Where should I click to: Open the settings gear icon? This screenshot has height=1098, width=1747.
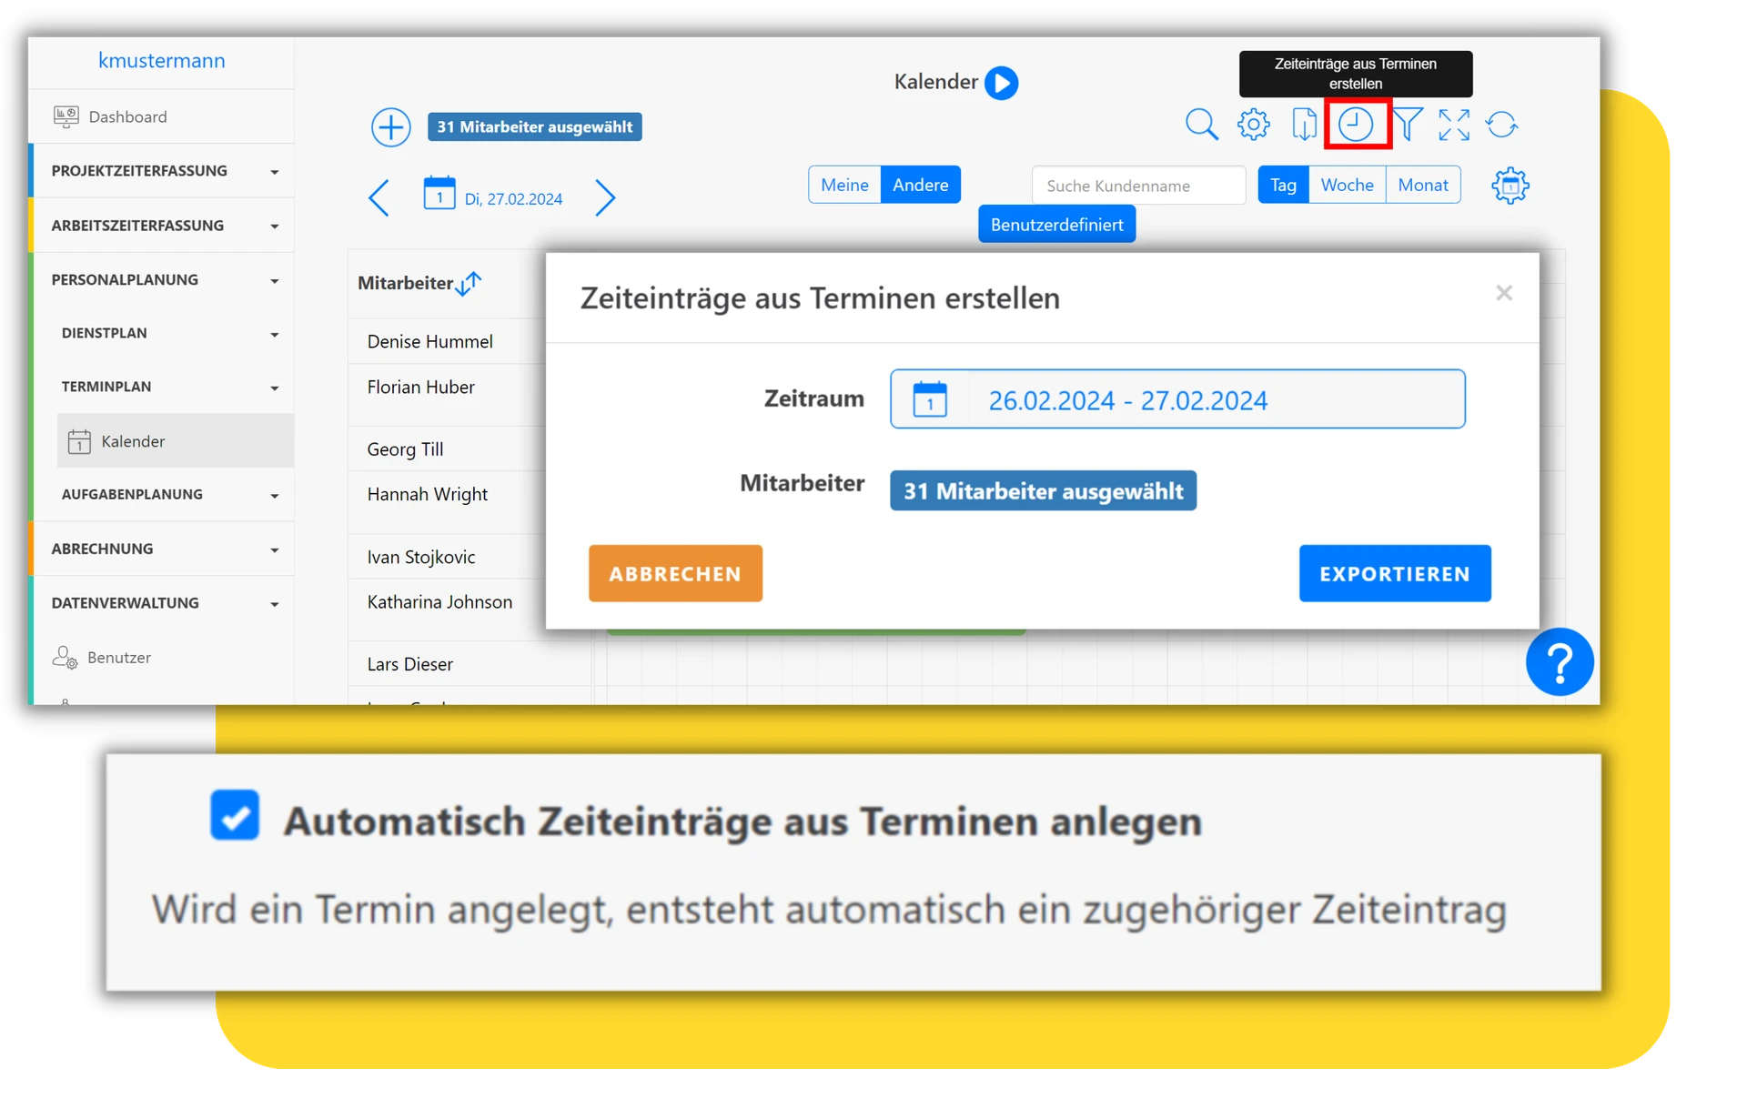(1254, 125)
